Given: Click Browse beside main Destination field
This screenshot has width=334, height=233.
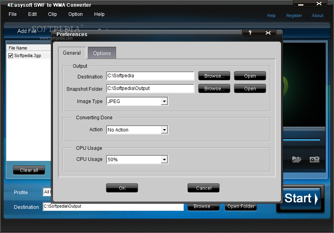Looking at the screenshot, I should click(x=204, y=207).
